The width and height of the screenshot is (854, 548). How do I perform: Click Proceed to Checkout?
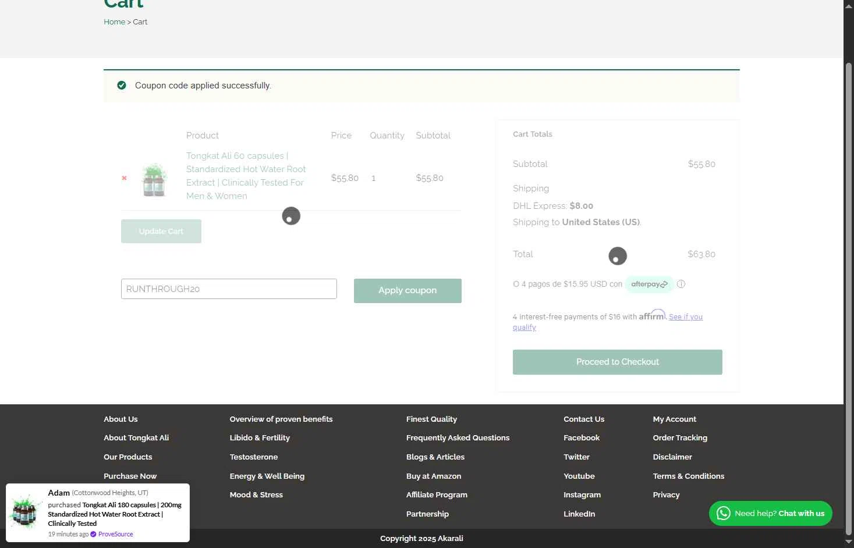pos(618,362)
